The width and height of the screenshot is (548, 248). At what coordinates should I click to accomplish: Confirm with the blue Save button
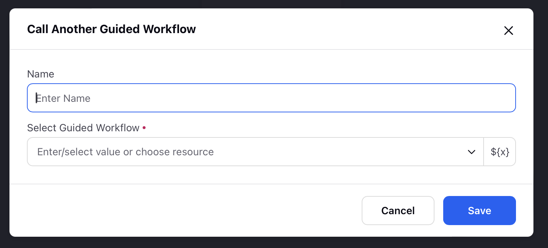pos(479,211)
